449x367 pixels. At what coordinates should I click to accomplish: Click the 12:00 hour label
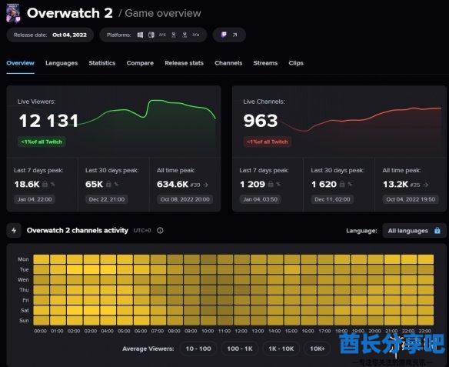(x=241, y=331)
